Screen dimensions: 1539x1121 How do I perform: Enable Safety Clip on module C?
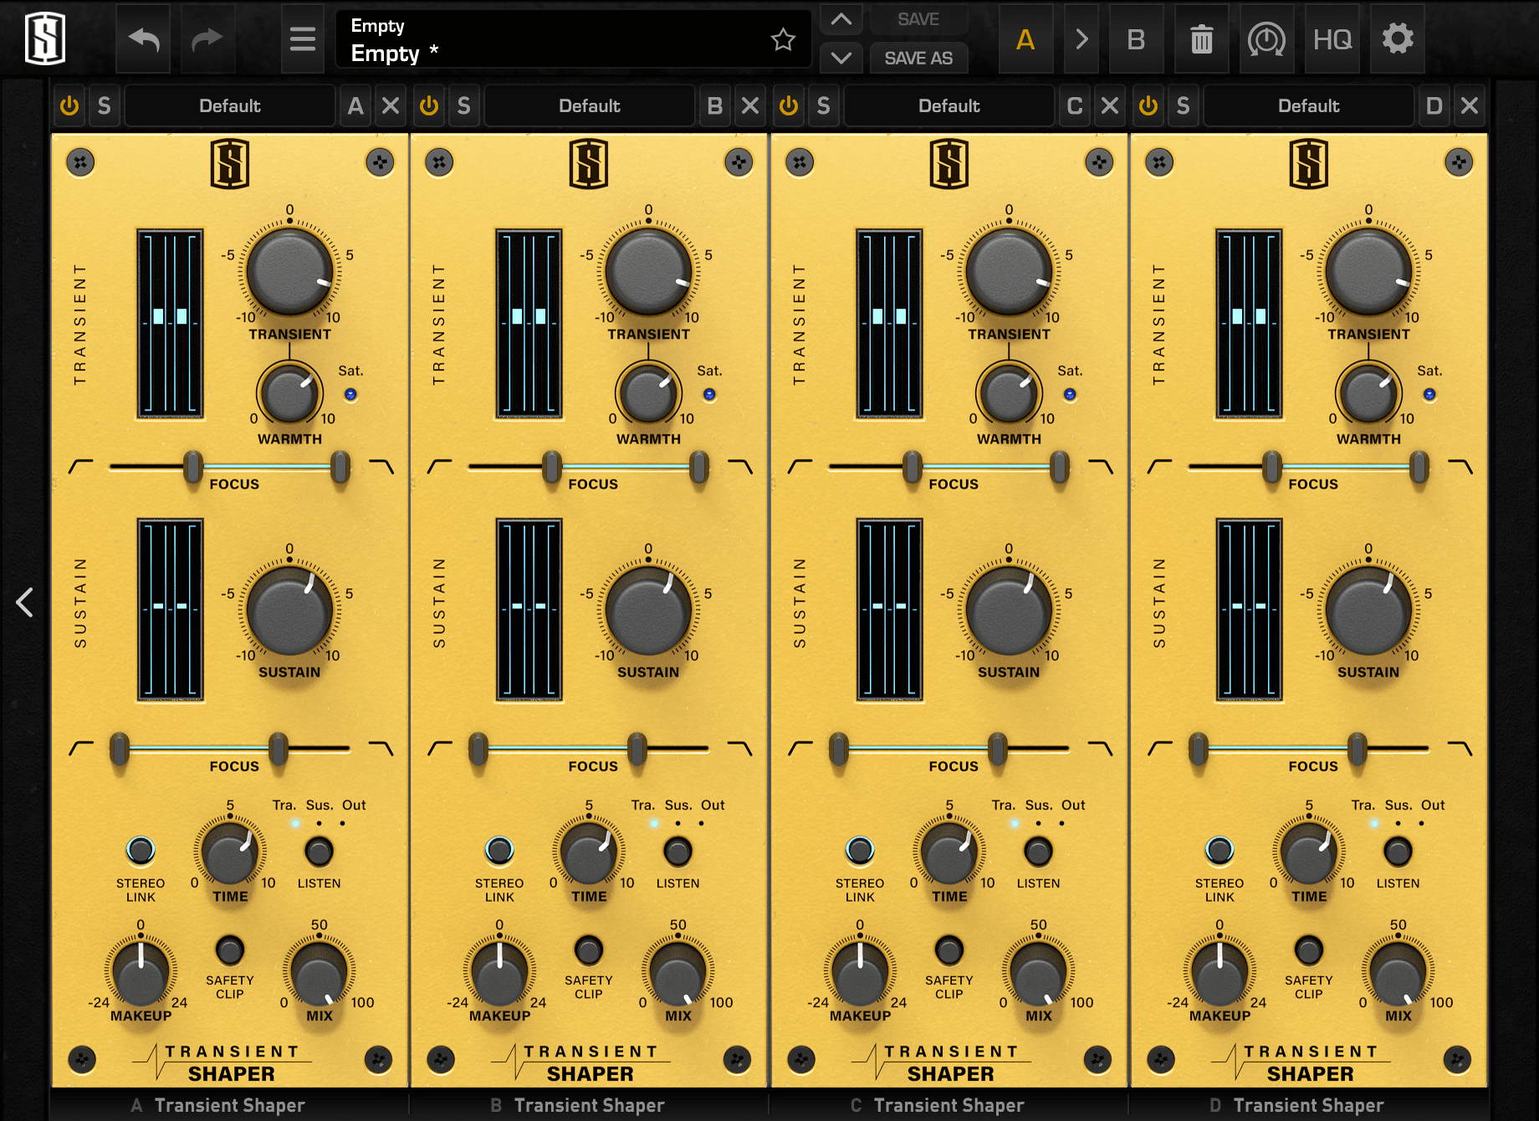point(948,950)
